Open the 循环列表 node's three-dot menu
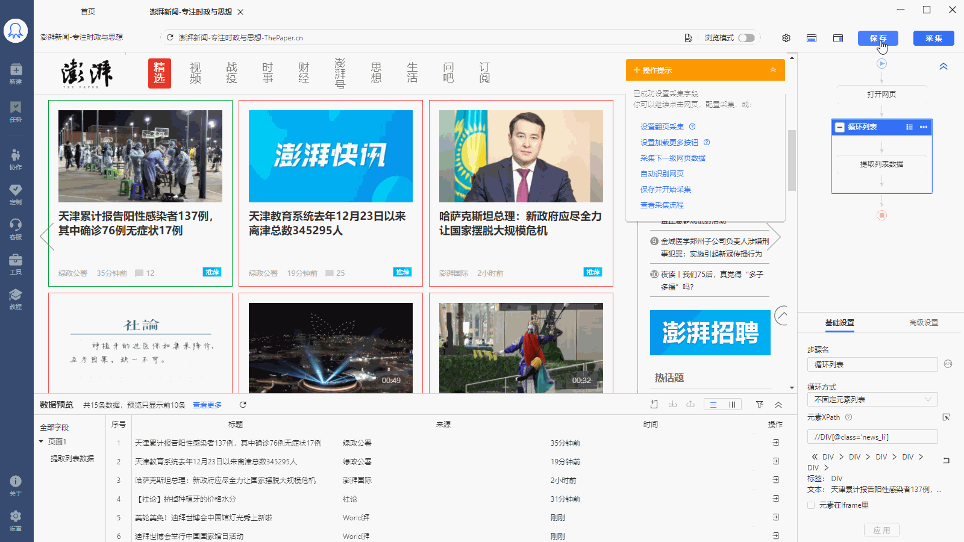 pyautogui.click(x=924, y=127)
